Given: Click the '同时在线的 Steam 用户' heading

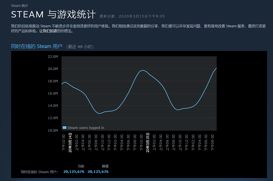Looking at the screenshot, I should pos(36,46).
